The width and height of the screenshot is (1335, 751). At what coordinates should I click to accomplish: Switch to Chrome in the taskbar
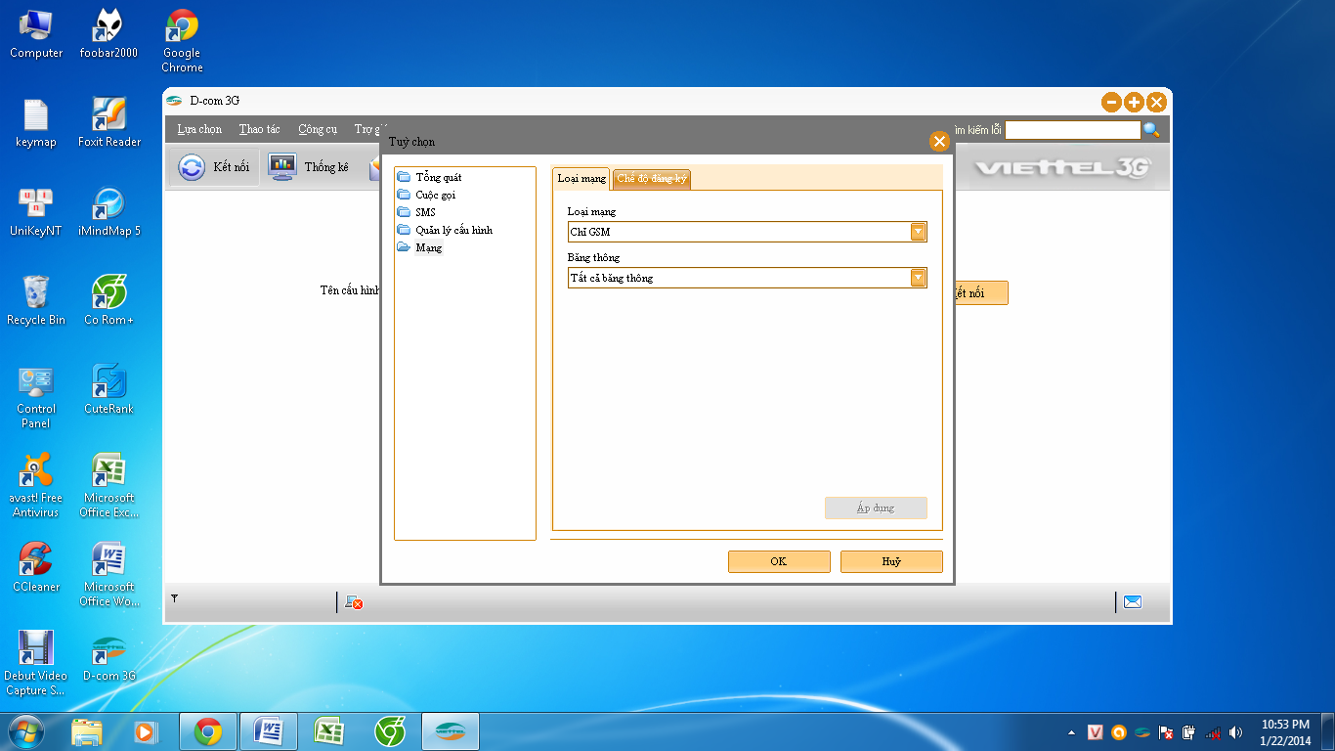(207, 731)
